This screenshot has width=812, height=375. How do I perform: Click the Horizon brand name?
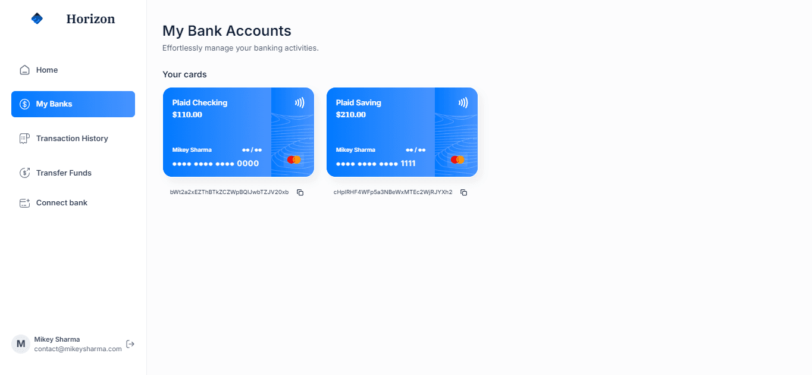click(90, 19)
